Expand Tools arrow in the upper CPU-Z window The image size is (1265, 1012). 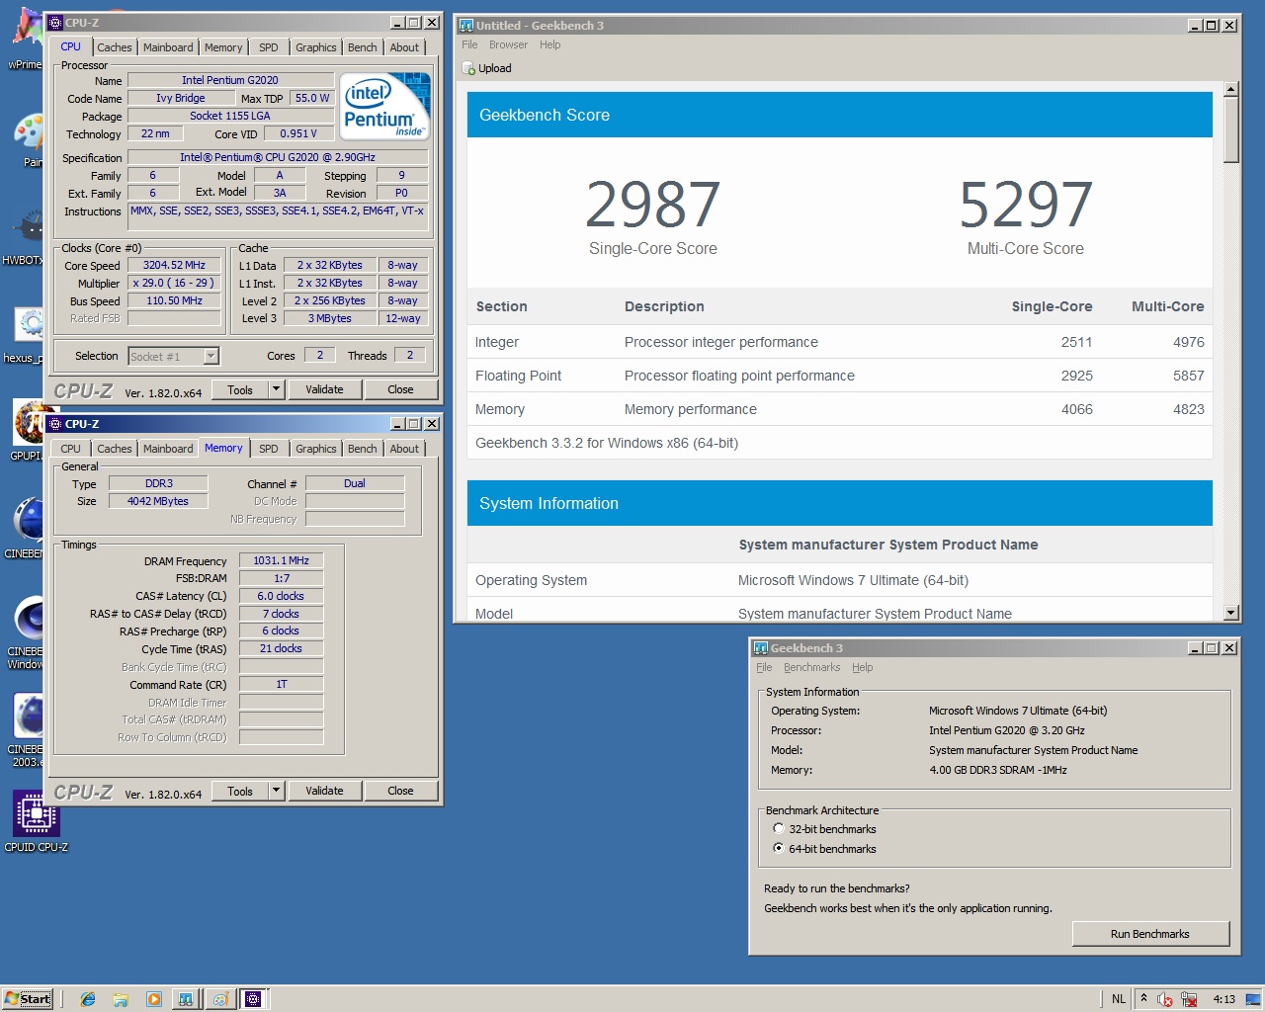pyautogui.click(x=277, y=389)
